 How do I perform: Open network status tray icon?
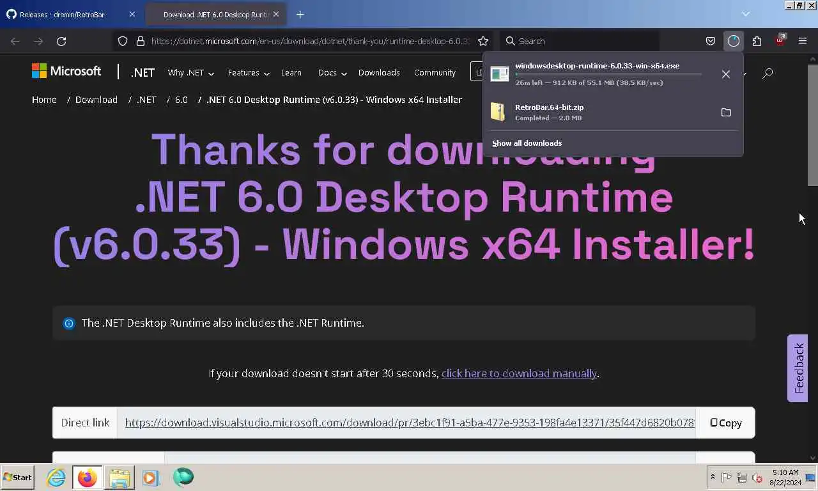(742, 478)
